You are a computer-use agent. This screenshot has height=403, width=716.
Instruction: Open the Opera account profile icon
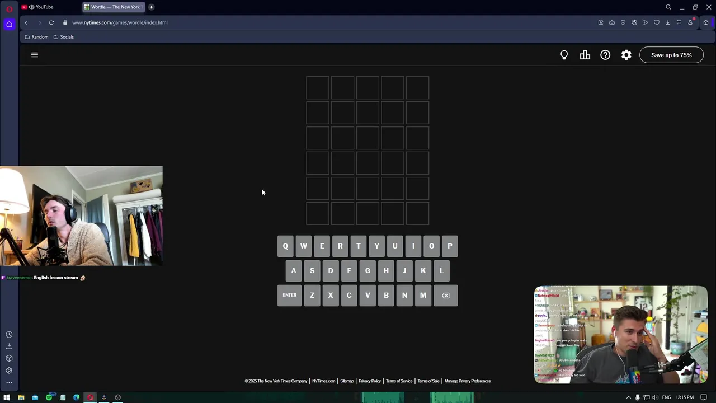[690, 22]
